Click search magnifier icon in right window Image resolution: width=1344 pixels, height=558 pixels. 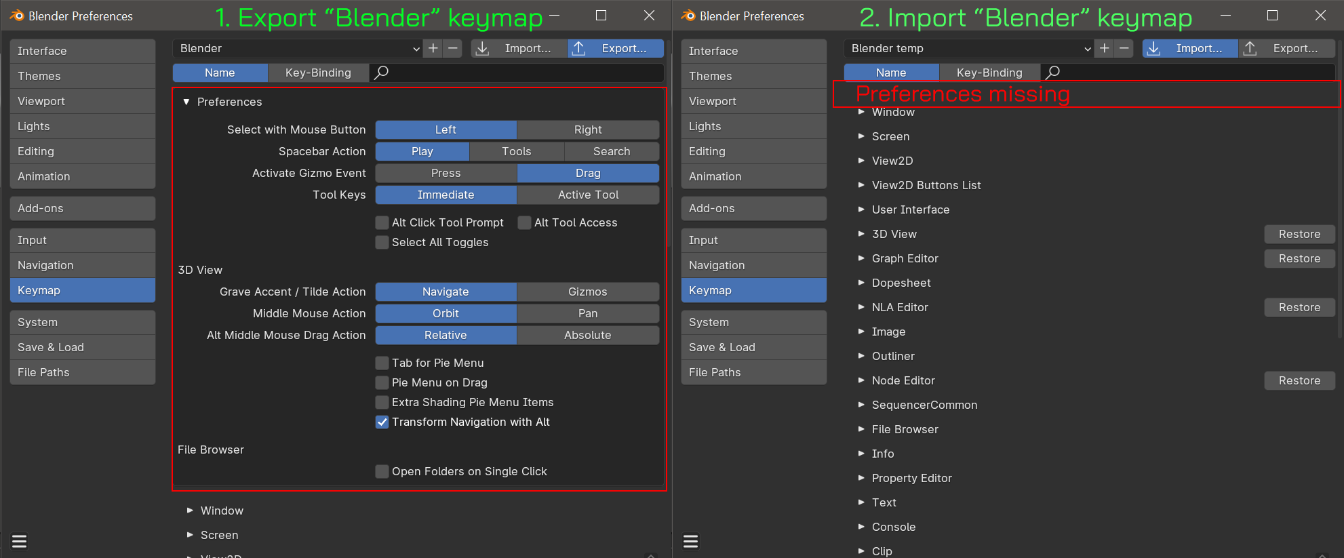pos(1053,73)
